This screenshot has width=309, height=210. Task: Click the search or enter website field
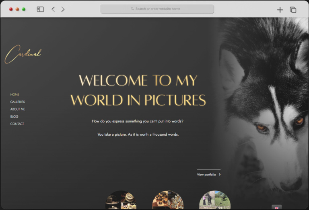pos(157,9)
